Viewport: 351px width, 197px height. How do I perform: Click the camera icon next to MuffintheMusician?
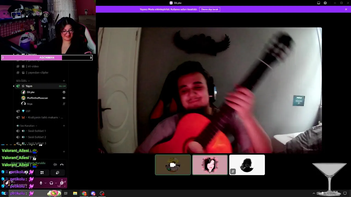[64, 98]
